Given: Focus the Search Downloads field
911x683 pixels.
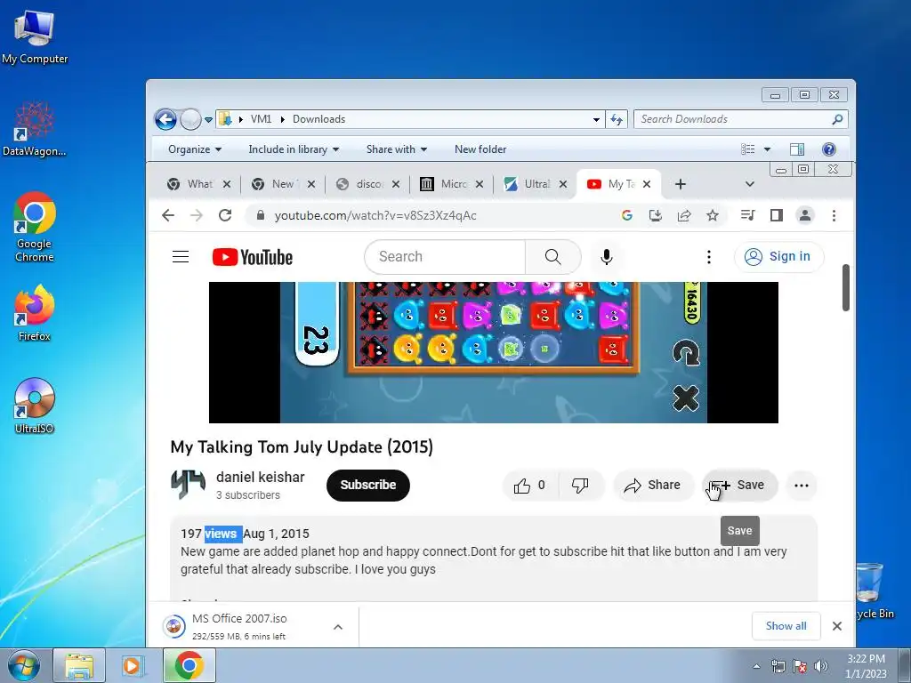Looking at the screenshot, I should [734, 119].
